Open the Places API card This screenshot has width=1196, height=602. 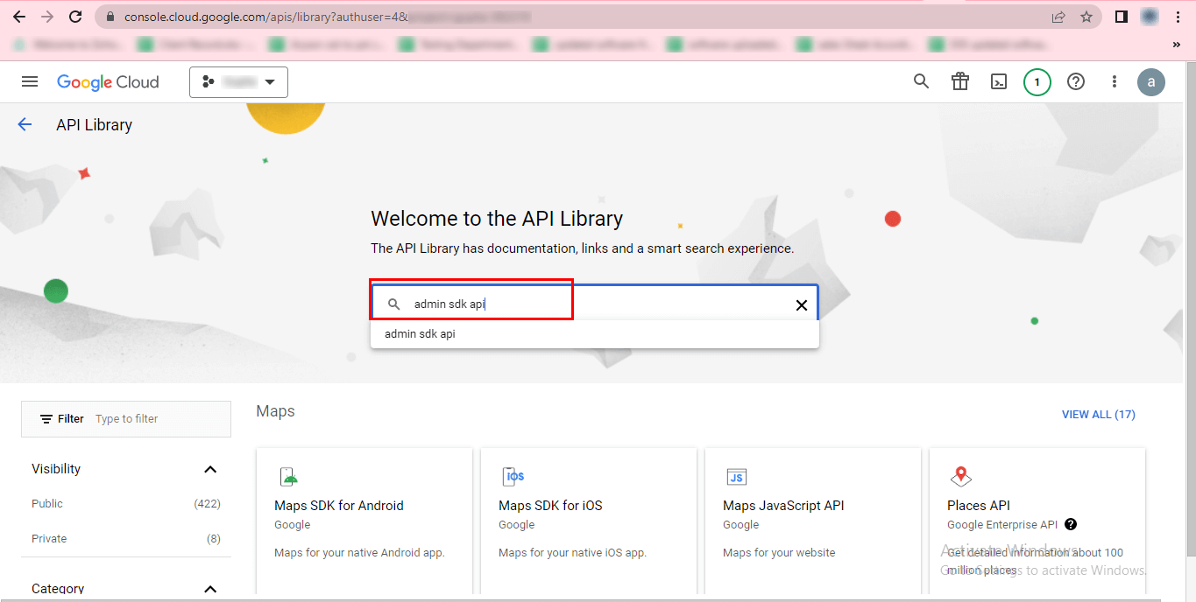click(x=1037, y=521)
